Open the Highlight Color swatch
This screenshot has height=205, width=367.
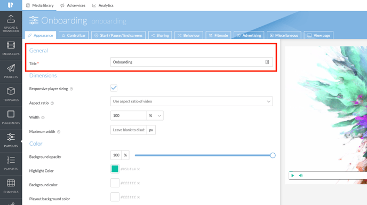coord(115,169)
